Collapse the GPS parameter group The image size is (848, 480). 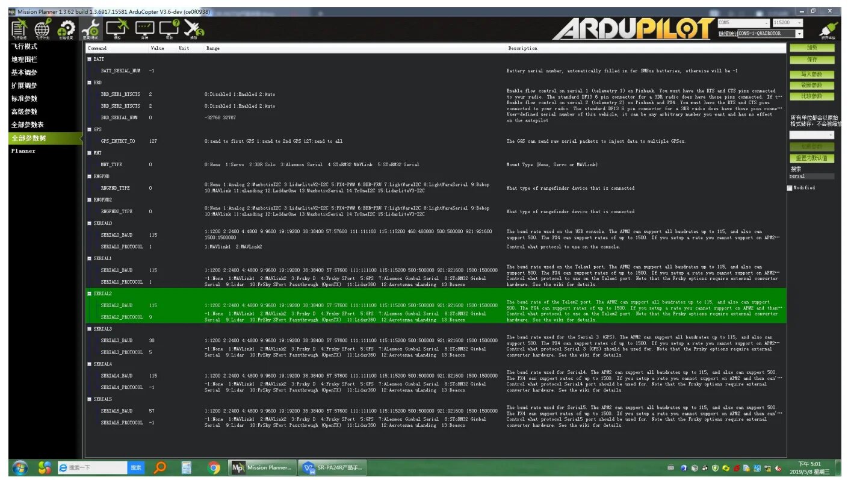click(x=90, y=129)
